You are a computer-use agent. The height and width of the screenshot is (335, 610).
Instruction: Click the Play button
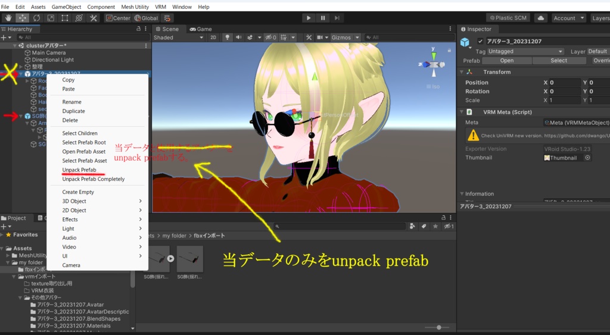click(x=309, y=18)
